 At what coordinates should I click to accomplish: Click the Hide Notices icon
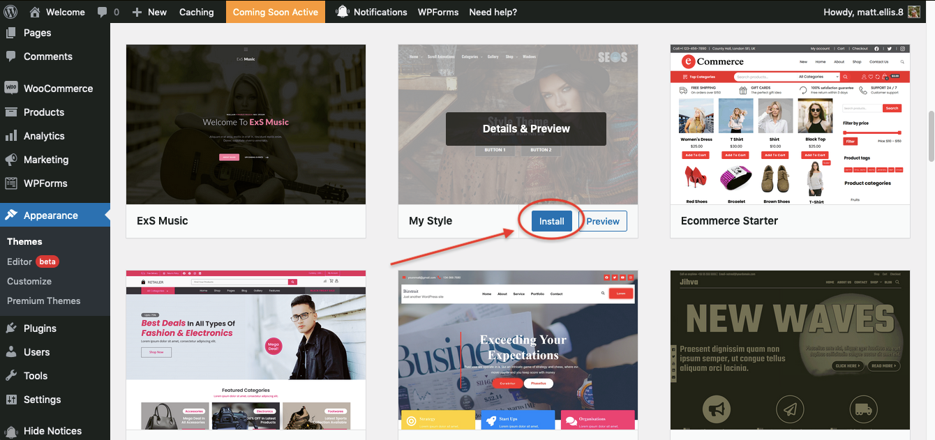(11, 431)
